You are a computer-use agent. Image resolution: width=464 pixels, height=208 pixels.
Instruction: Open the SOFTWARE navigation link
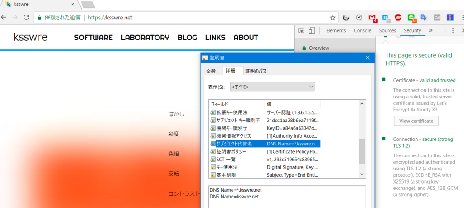pos(93,38)
